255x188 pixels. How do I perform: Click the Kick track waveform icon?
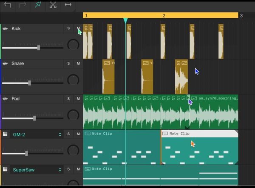[5, 28]
